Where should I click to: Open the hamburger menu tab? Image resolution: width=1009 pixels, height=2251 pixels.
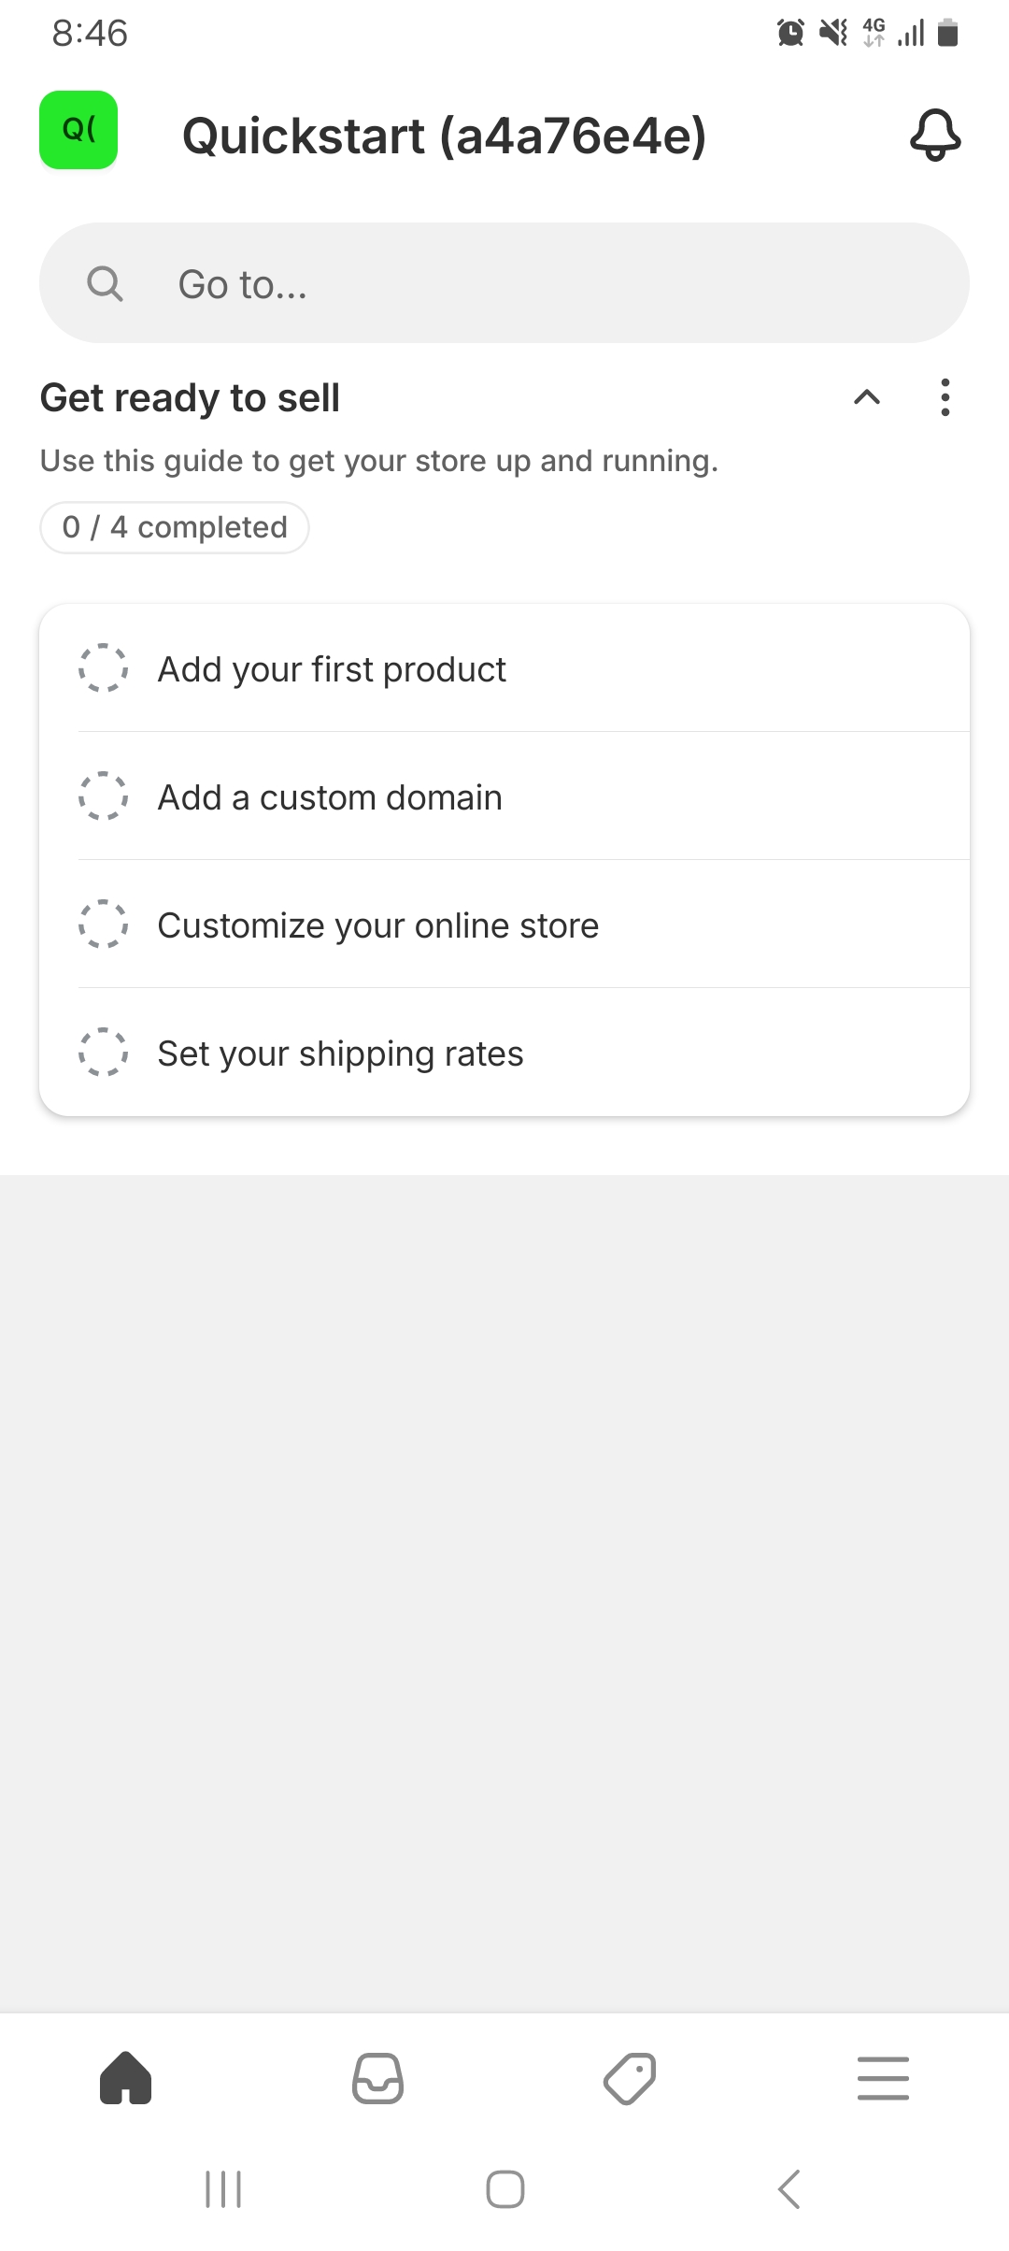883,2078
